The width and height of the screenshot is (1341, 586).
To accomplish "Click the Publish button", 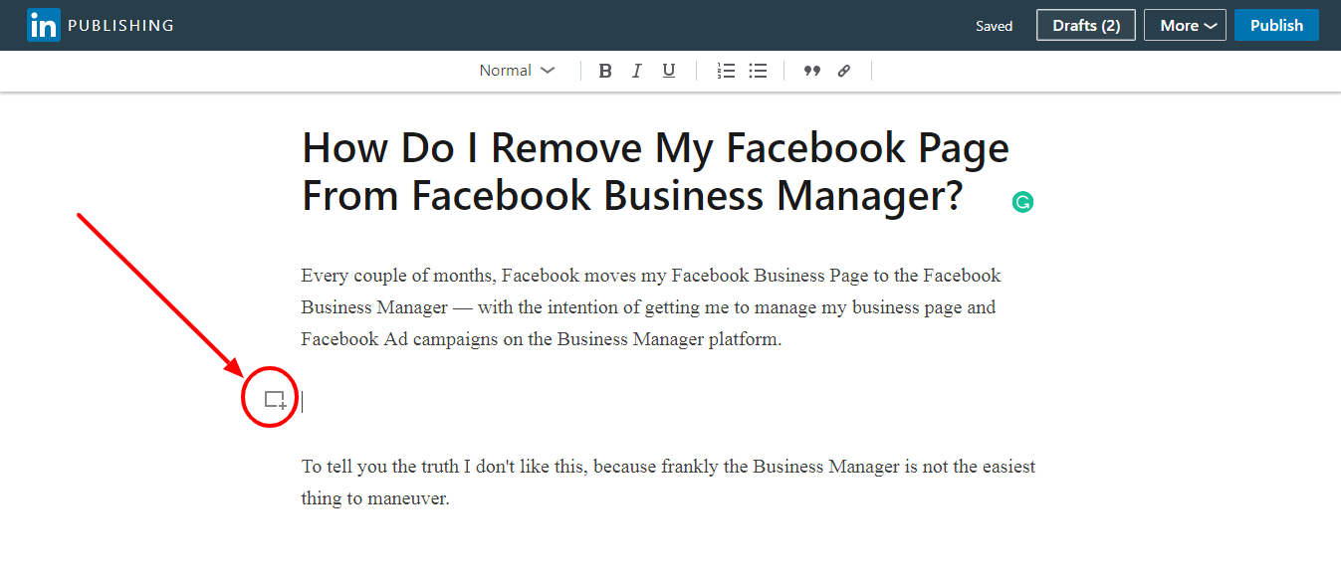I will (1276, 26).
